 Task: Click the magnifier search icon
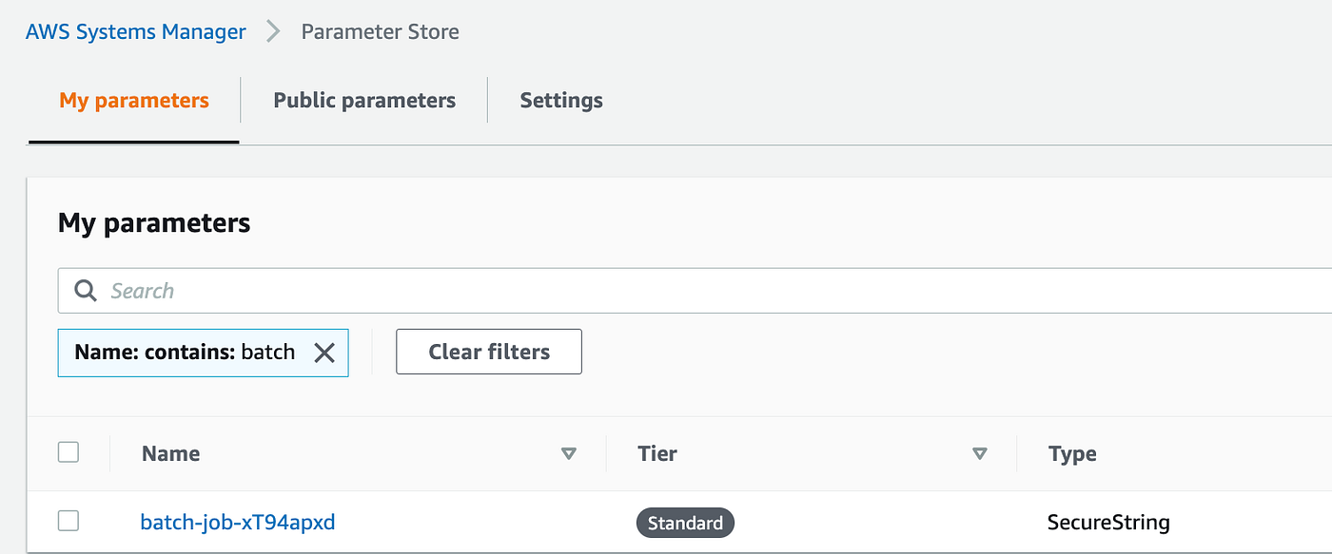pyautogui.click(x=86, y=291)
